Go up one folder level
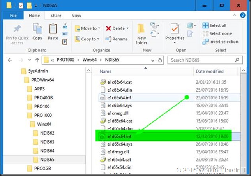The width and height of the screenshot is (251, 176). [37, 60]
